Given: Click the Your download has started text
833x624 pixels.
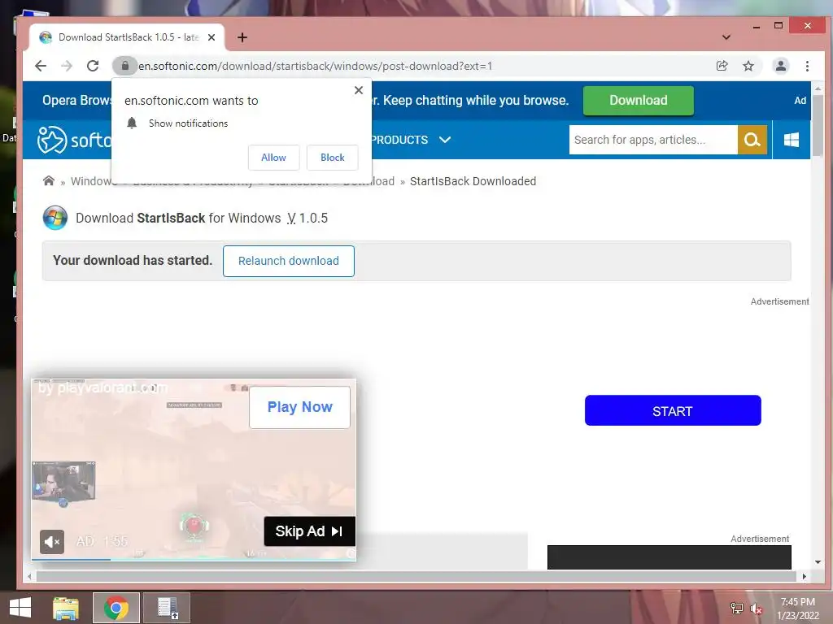Looking at the screenshot, I should [x=133, y=261].
